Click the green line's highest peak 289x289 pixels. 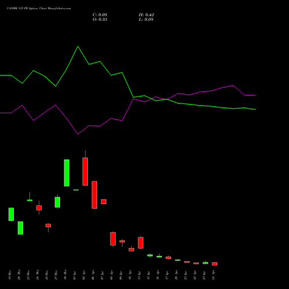pyautogui.click(x=78, y=46)
